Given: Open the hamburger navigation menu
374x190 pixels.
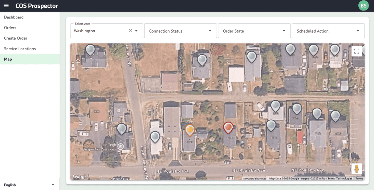Looking at the screenshot, I should [x=6, y=6].
